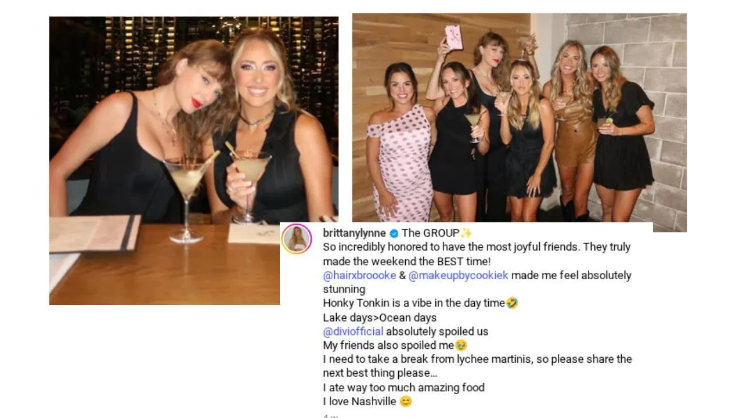The height and width of the screenshot is (418, 743).
Task: Click the "Lake days>Ocean days" caption line
Action: coord(380,318)
